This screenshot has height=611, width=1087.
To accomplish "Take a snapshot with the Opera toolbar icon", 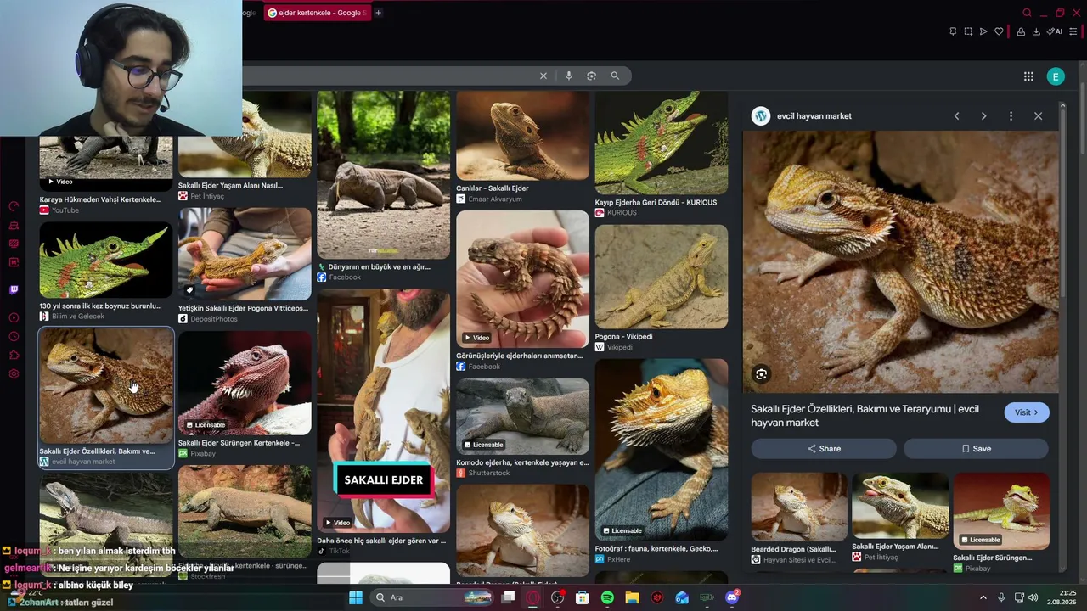I will pyautogui.click(x=968, y=31).
